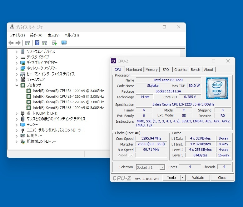Expand the ネットワーク アダプター node
The width and height of the screenshot is (243, 207).
click(17, 68)
